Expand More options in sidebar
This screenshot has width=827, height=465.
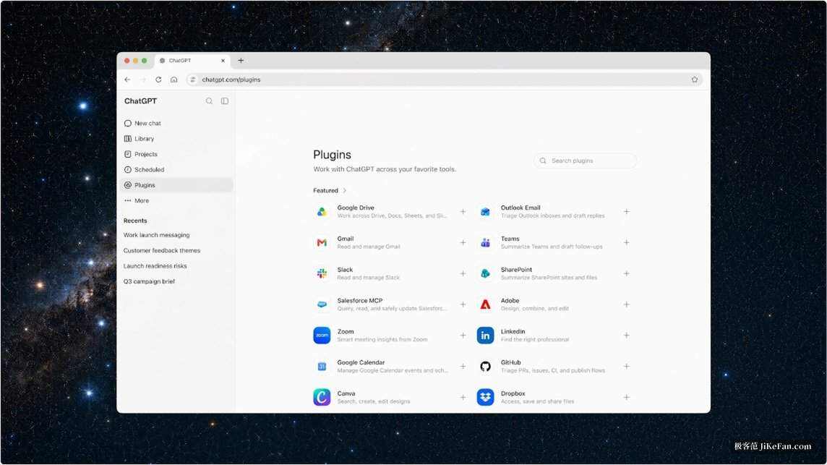177,200
